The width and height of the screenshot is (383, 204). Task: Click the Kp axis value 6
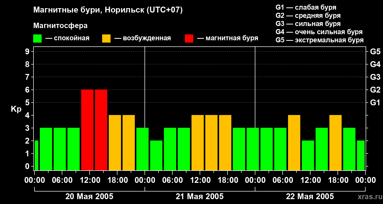point(28,90)
